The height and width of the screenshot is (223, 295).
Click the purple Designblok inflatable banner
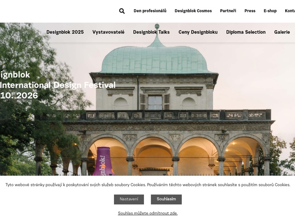(x=103, y=161)
